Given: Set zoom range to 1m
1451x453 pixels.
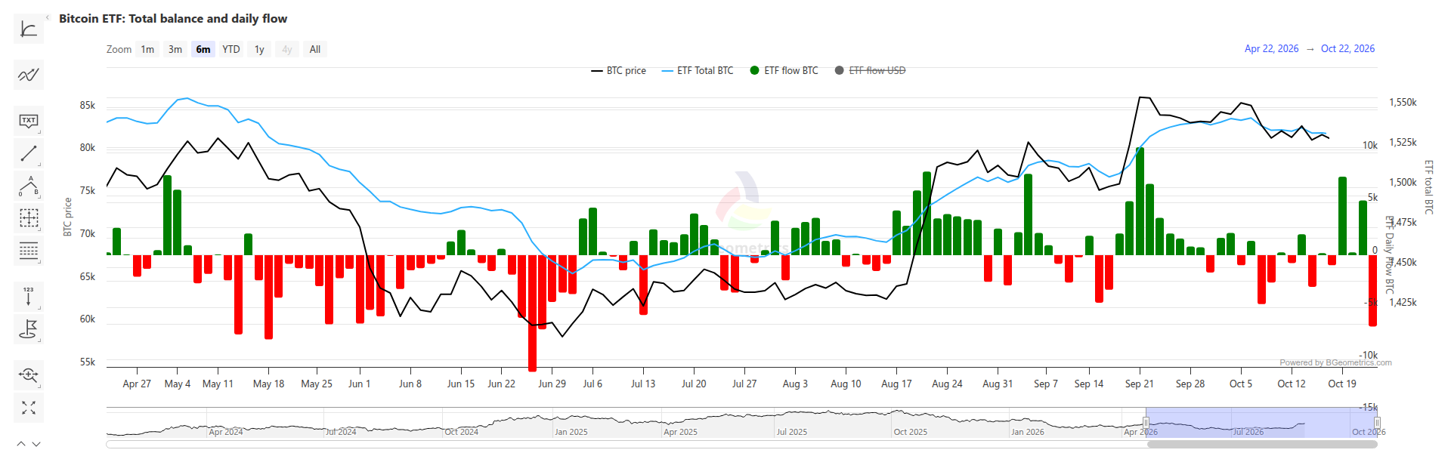Looking at the screenshot, I should (x=147, y=49).
